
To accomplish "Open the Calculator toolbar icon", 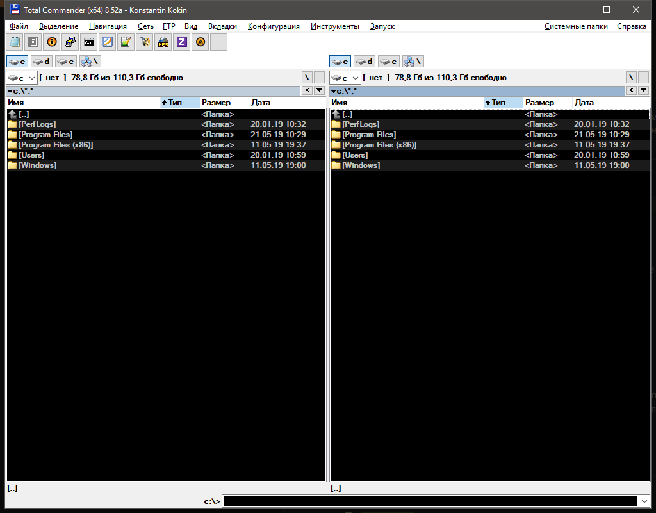I will (33, 42).
